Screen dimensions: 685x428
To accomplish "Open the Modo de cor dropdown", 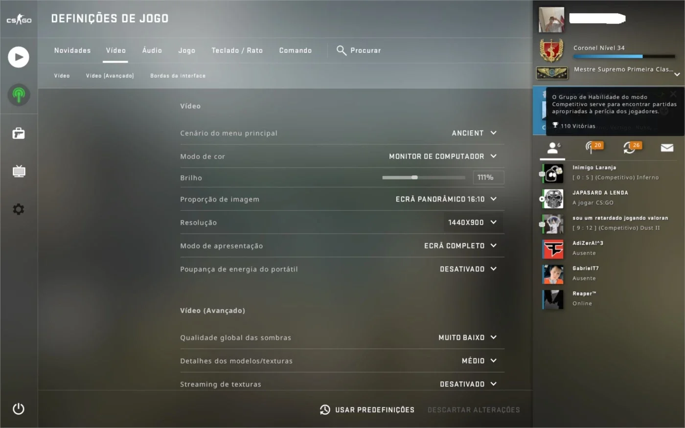I will (443, 157).
